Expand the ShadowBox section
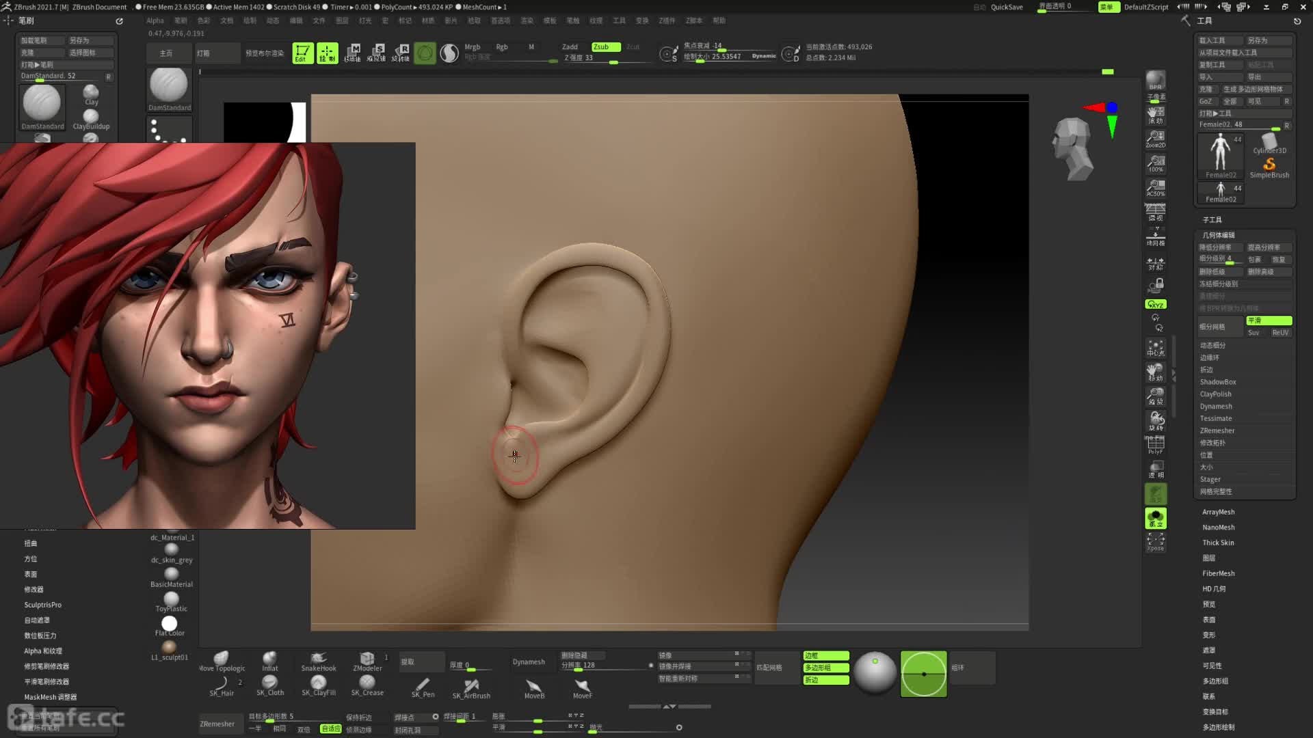Image resolution: width=1313 pixels, height=738 pixels. pyautogui.click(x=1218, y=382)
